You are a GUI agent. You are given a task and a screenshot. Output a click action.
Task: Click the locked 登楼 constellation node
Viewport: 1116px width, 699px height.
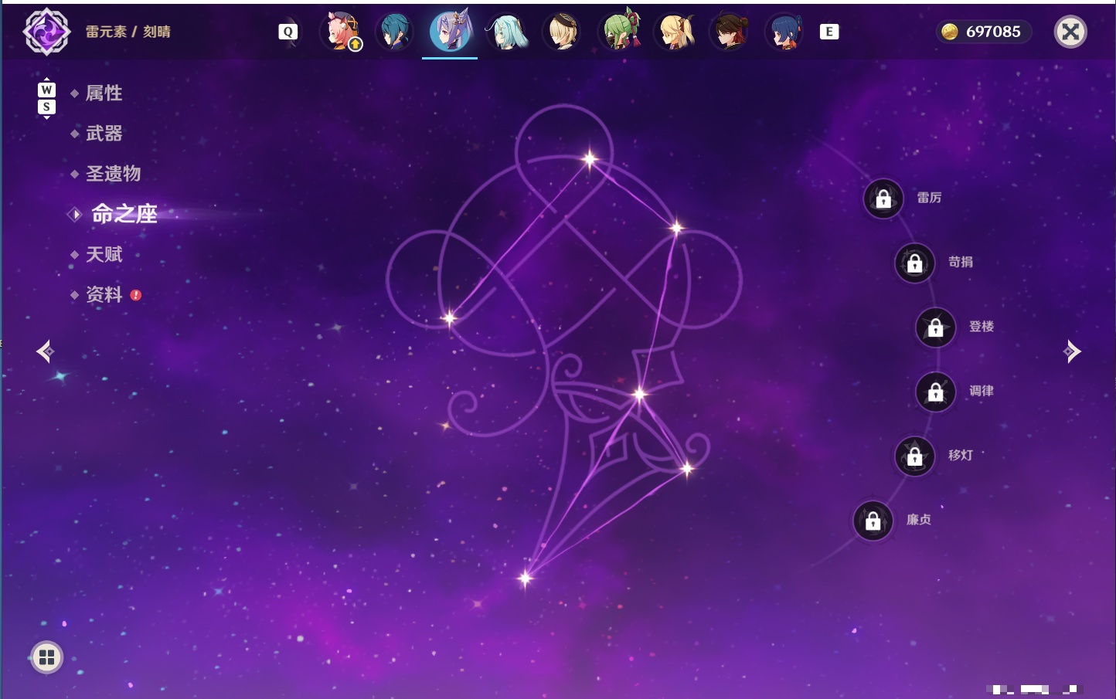[936, 327]
